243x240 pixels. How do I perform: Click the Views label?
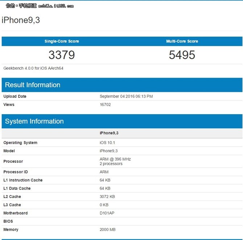click(9, 104)
